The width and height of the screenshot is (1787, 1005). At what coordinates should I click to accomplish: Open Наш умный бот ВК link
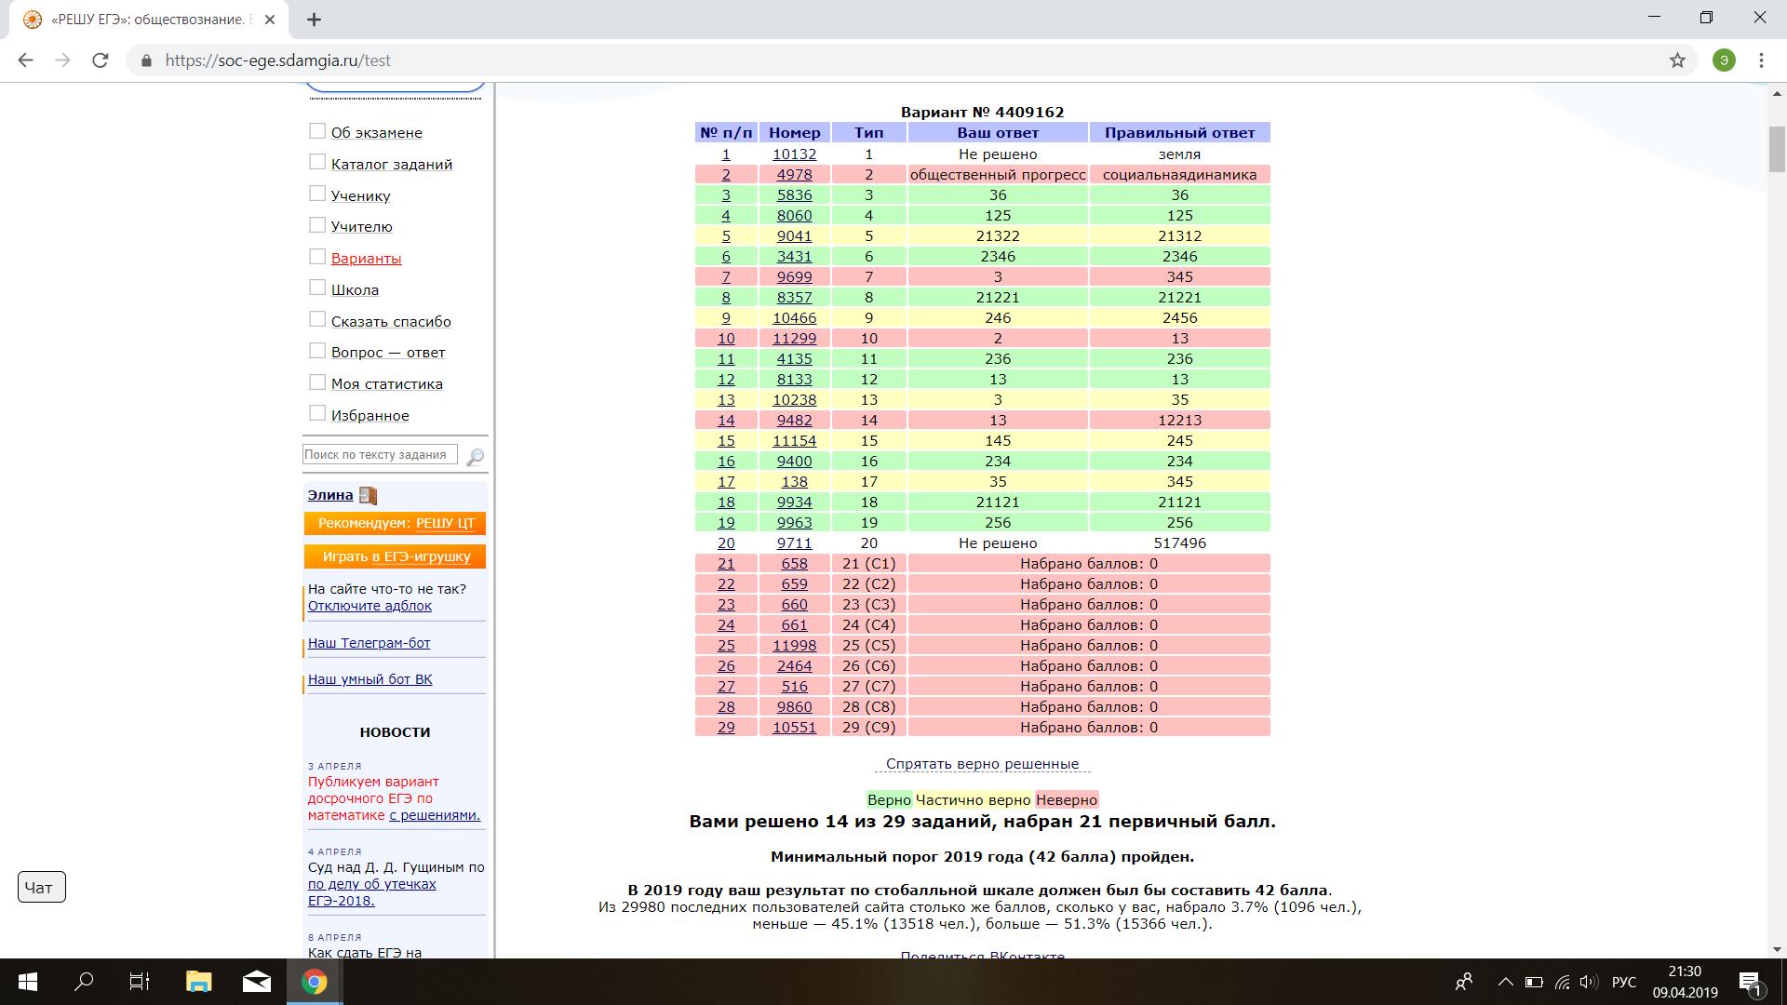pyautogui.click(x=369, y=679)
